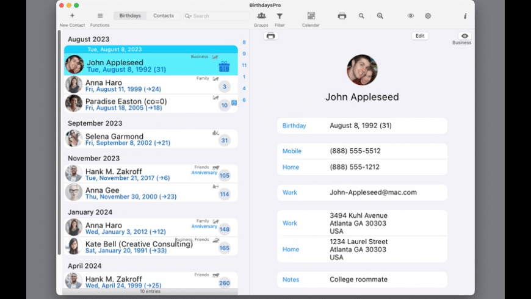531x299 pixels.
Task: Click the toolbar printer icon
Action: tap(342, 16)
